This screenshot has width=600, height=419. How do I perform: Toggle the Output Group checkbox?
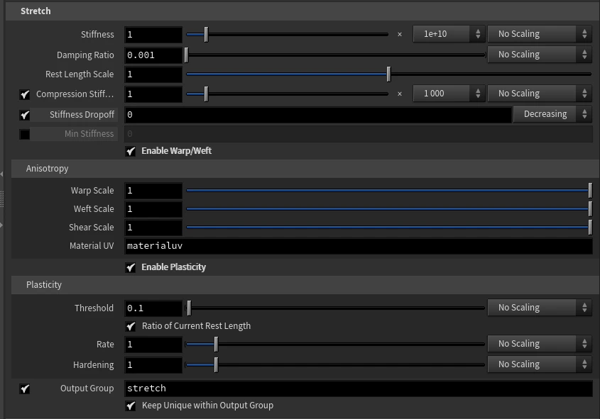point(25,389)
